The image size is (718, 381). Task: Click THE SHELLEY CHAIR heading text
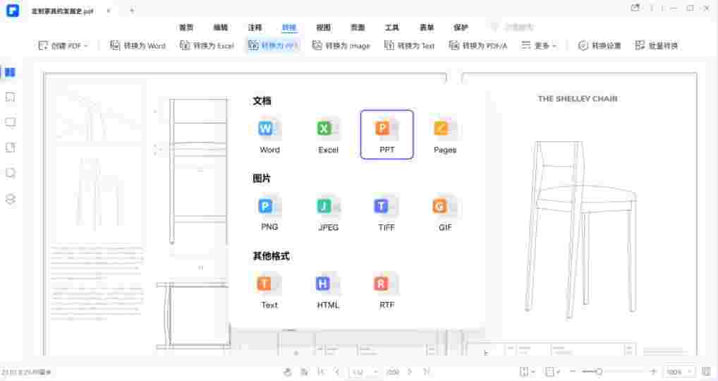point(578,99)
